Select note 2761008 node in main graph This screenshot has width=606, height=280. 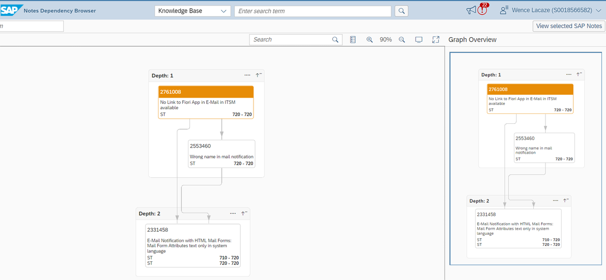click(206, 102)
